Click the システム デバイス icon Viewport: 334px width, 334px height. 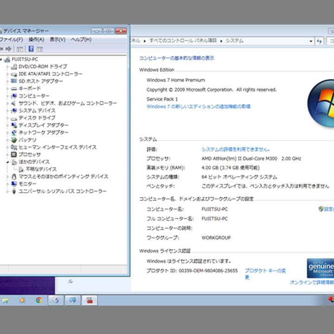point(14,110)
